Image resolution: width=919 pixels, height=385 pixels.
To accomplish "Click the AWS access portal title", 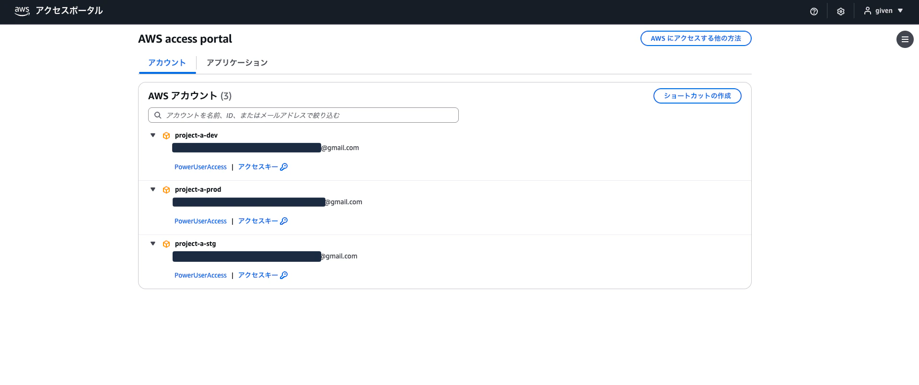I will (185, 39).
